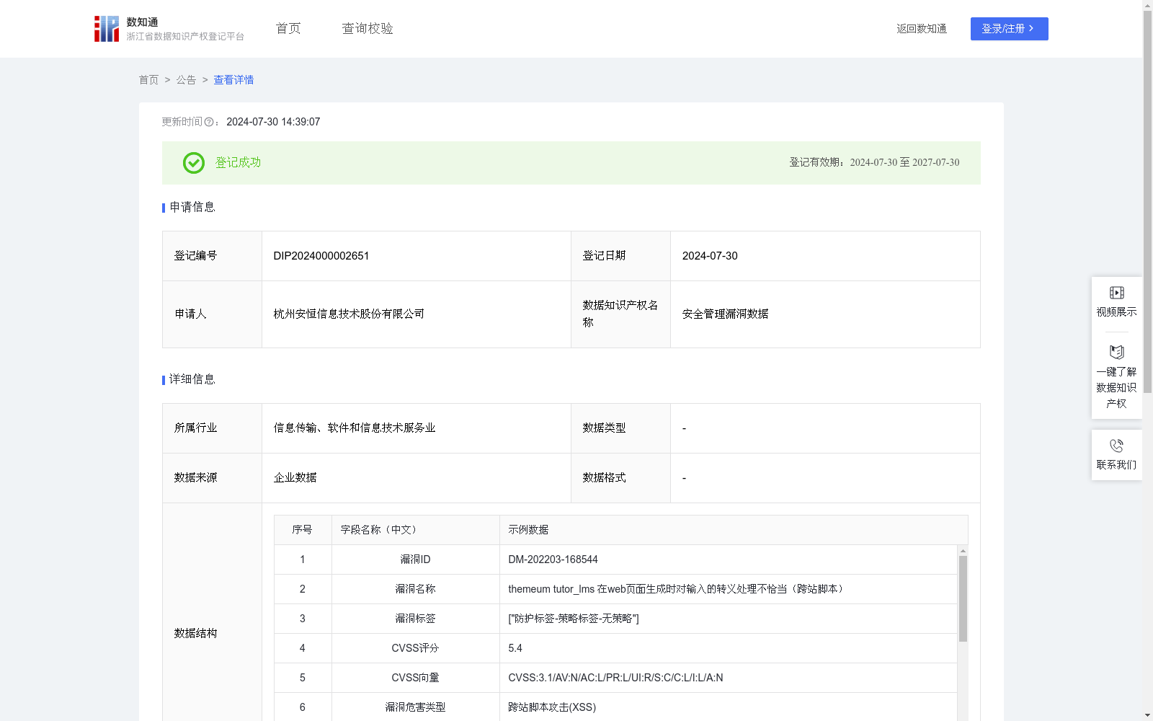Select the CVSS:3.1 vector string

pos(615,678)
